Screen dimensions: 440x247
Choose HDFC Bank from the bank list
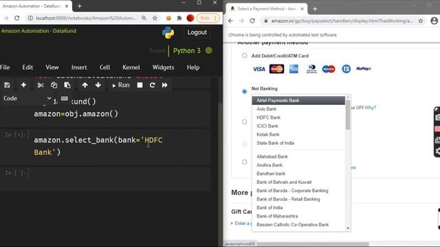click(x=298, y=117)
